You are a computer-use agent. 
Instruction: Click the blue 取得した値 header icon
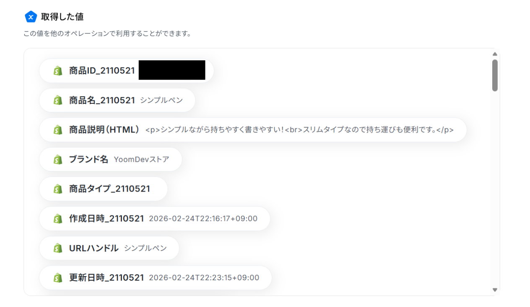(31, 17)
